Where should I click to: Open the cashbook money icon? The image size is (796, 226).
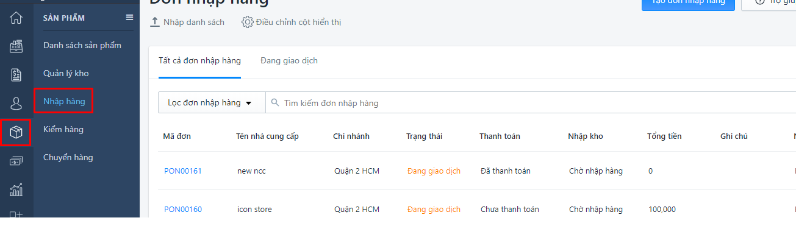[16, 161]
